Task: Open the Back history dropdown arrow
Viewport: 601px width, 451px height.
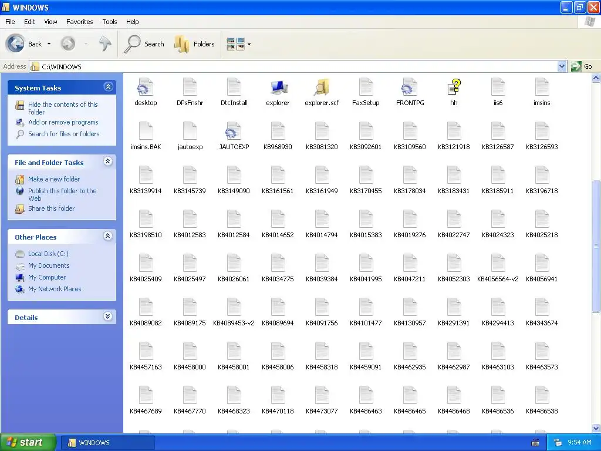Action: 49,44
